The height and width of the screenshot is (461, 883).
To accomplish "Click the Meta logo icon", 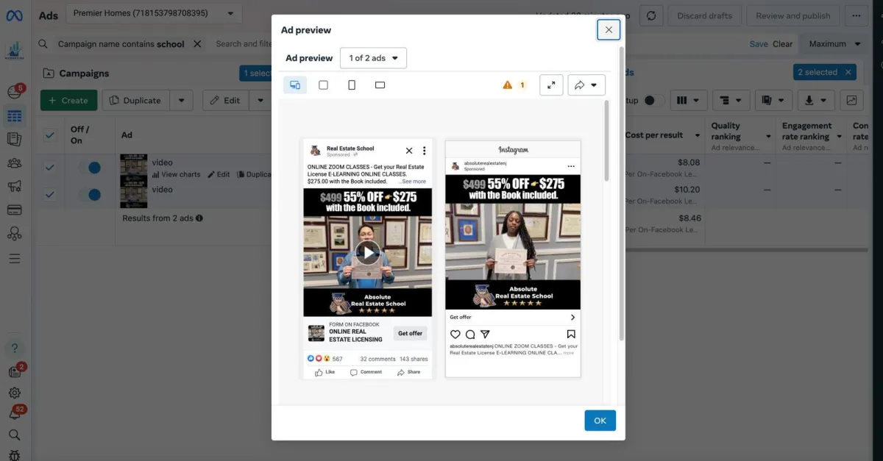I will point(14,15).
